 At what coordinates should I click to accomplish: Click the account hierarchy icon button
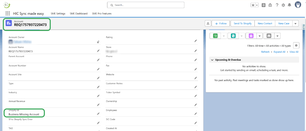(208, 24)
